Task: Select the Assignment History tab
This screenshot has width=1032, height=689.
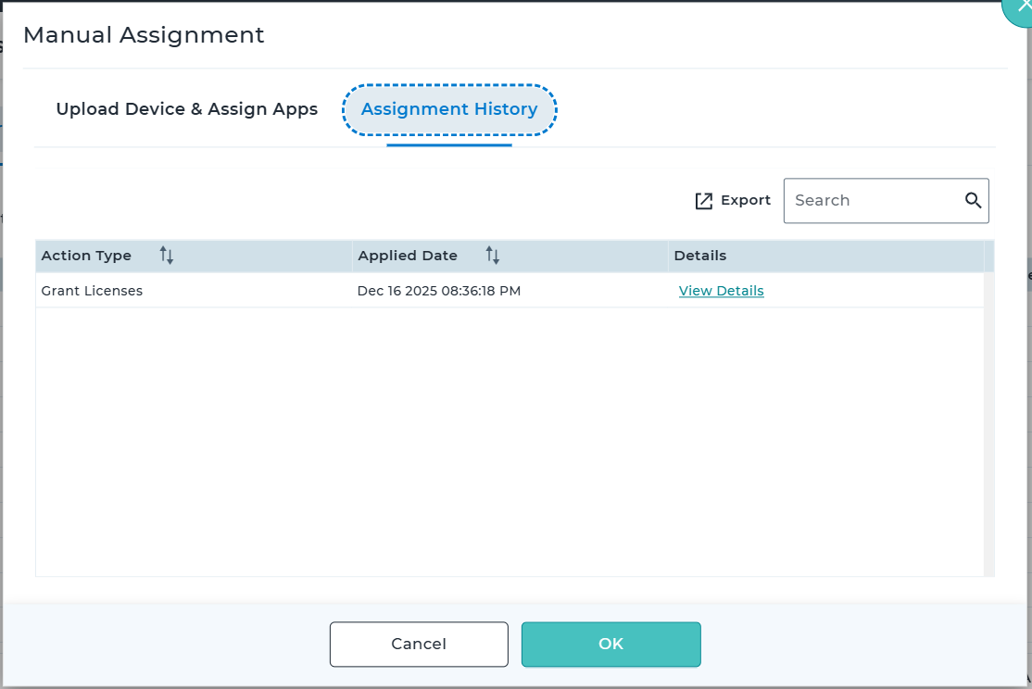Action: point(449,109)
